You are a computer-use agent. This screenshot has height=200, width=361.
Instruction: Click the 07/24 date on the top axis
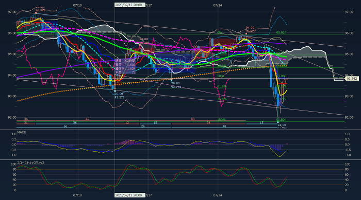(218, 5)
